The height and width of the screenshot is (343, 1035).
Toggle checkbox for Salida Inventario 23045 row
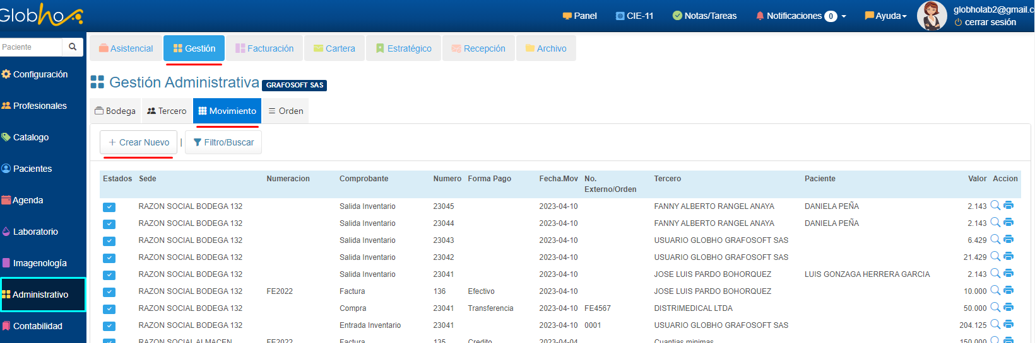coord(109,207)
